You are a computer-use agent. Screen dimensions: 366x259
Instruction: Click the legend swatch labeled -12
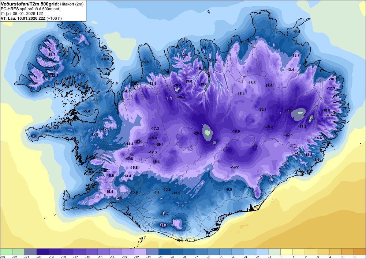coord(140,252)
